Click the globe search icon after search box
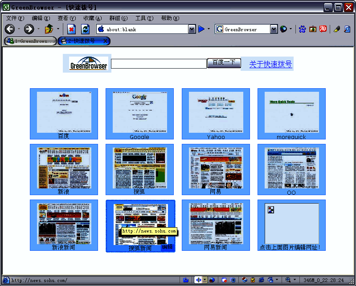The image size is (356, 286). pos(283,29)
